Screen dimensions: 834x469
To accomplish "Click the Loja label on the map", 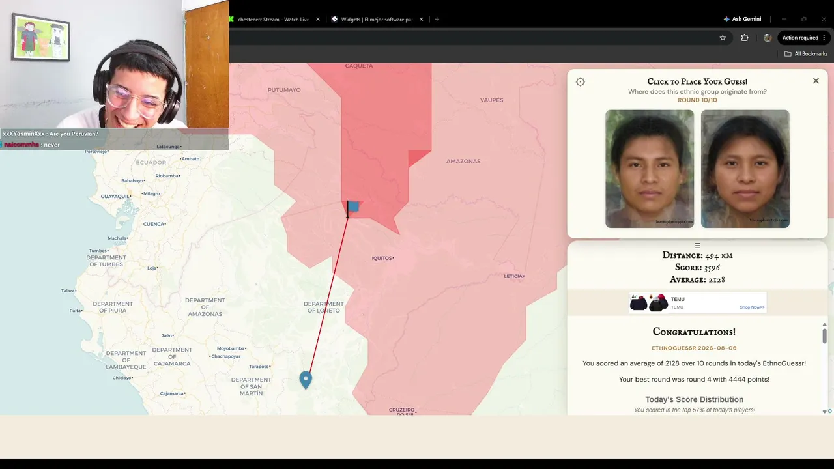I will 153,268.
